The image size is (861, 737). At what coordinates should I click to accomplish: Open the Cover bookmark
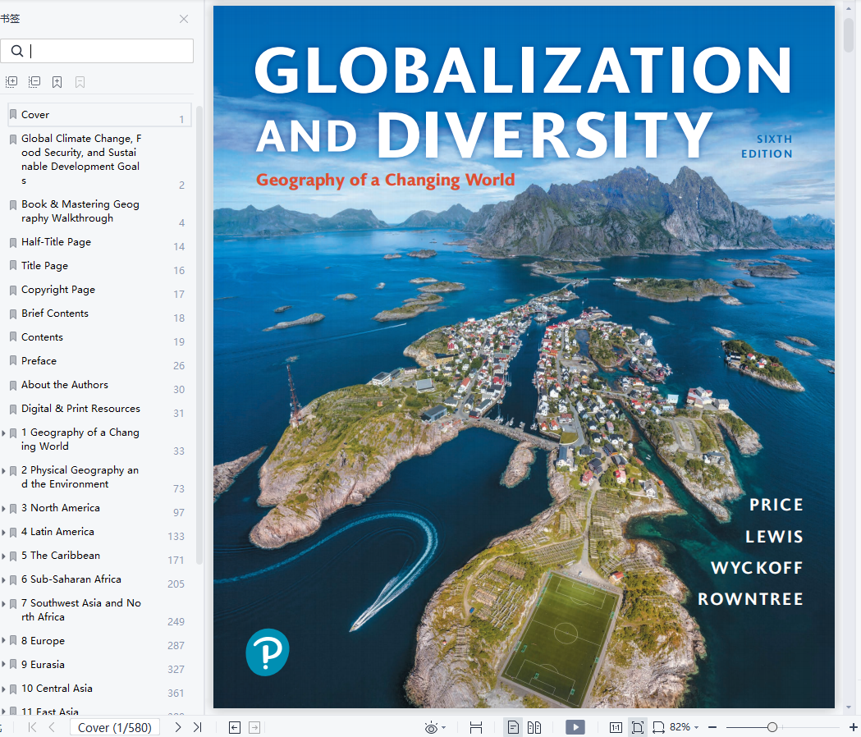click(x=99, y=115)
